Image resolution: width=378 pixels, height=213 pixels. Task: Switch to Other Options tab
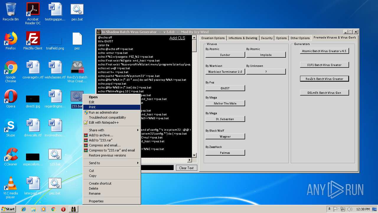tap(300, 38)
